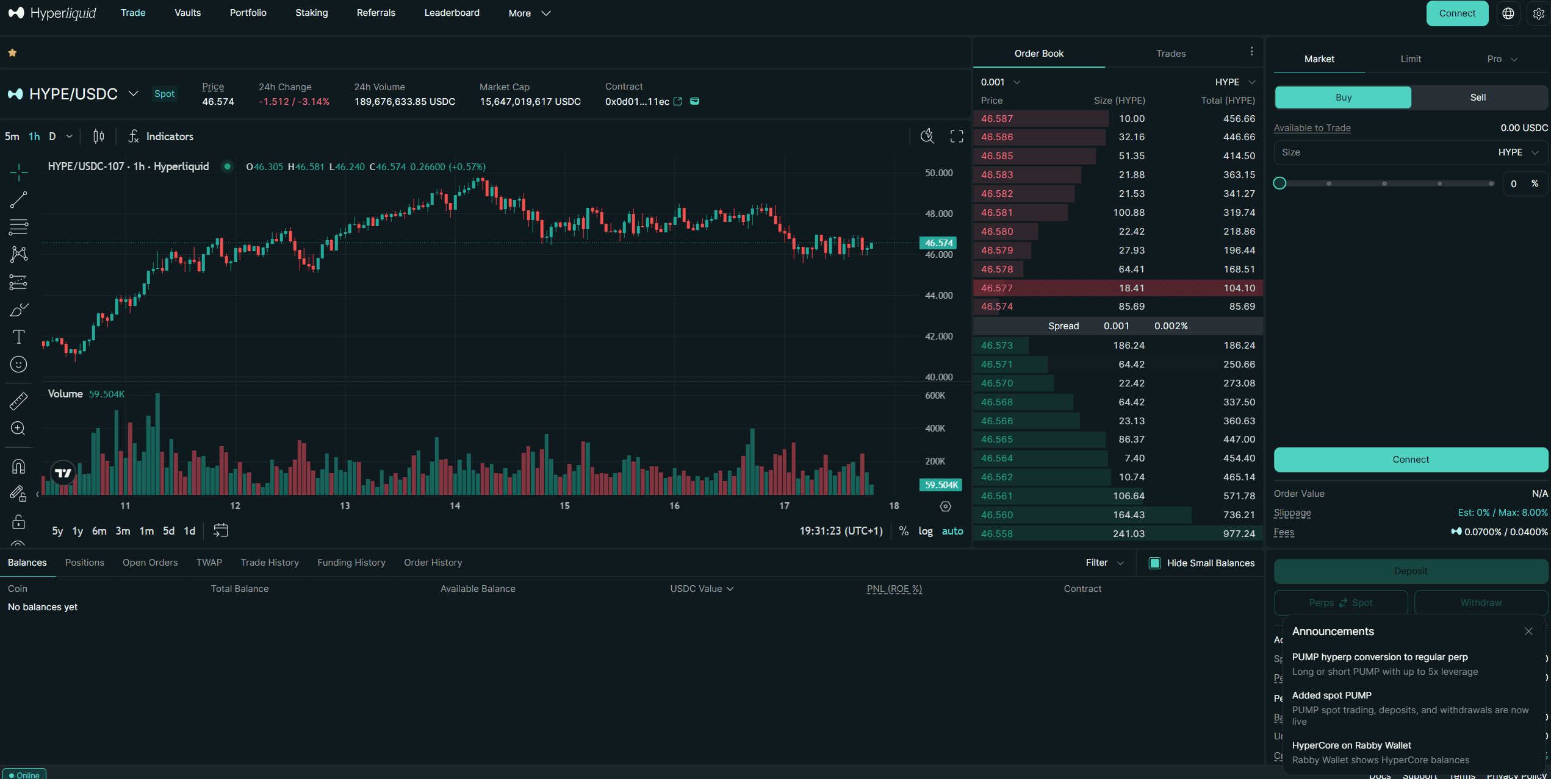Open the HYPE/USDC pair selector
This screenshot has width=1551, height=779.
point(134,94)
